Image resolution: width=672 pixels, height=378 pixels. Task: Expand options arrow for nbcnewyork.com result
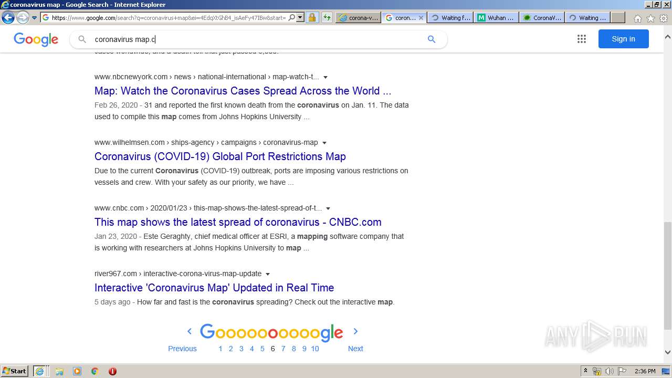(325, 77)
